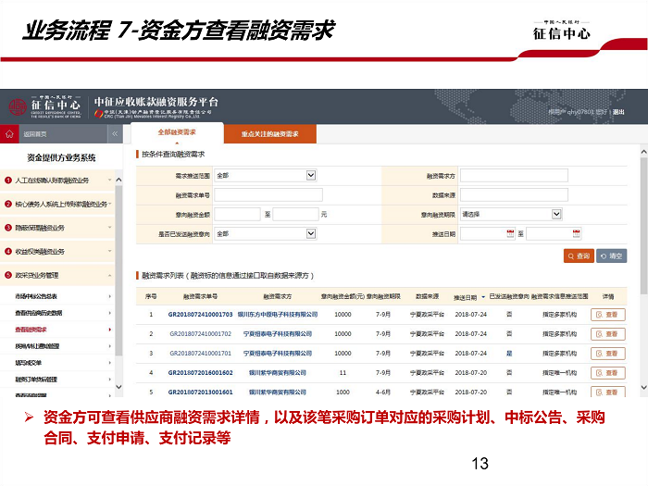Click 查看 for the 宁夏恒泰 row ending 1702
The height and width of the screenshot is (486, 648).
(608, 334)
